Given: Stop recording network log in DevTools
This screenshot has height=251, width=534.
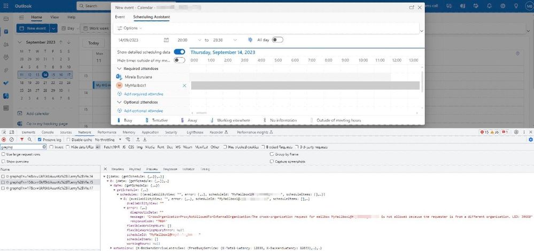Looking at the screenshot, I should (x=4, y=139).
